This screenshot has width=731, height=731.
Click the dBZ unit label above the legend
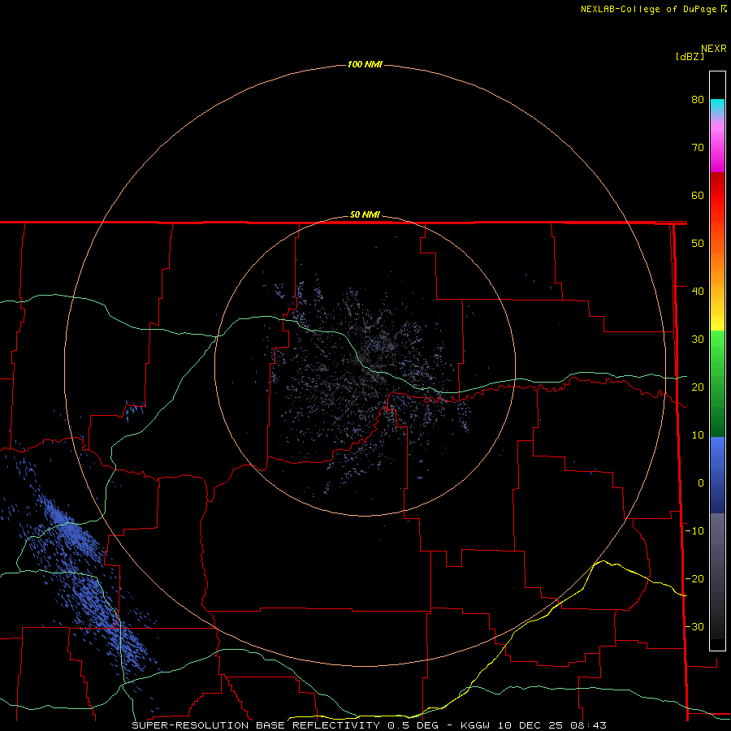click(690, 57)
